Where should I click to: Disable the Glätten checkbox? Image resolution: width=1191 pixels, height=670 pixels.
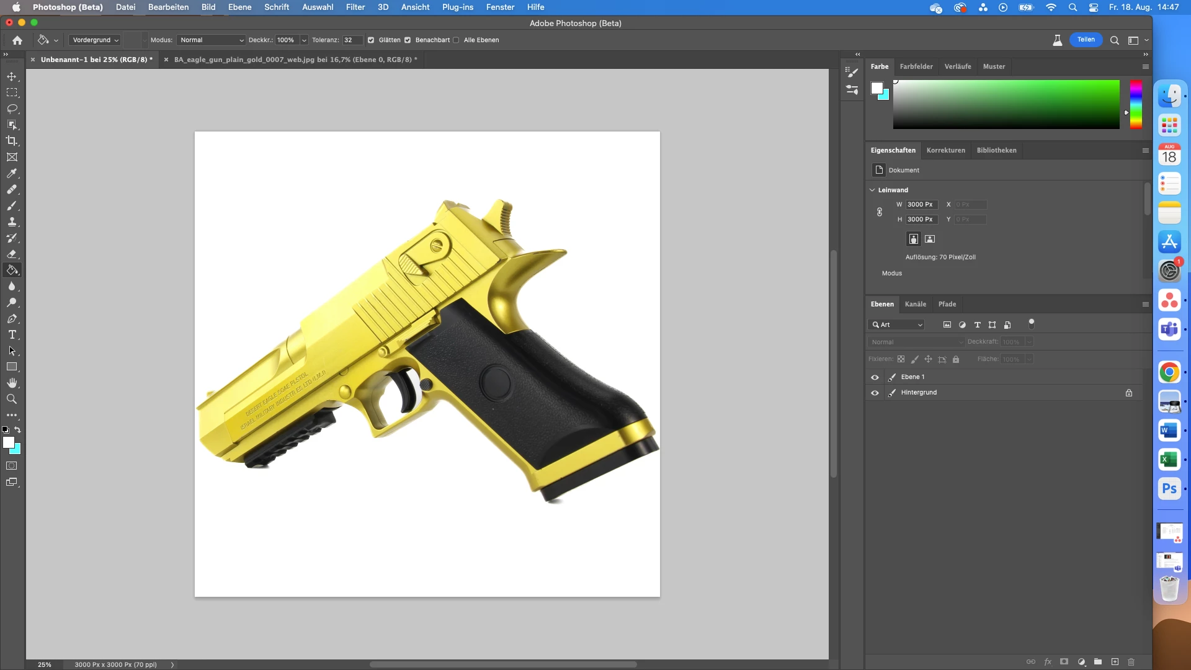click(x=371, y=40)
